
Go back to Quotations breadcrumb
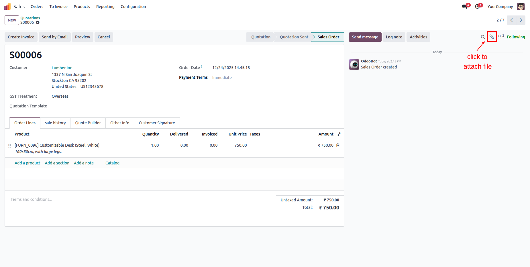(30, 18)
